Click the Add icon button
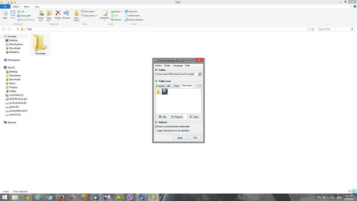This screenshot has width=357, height=201. pos(162,117)
